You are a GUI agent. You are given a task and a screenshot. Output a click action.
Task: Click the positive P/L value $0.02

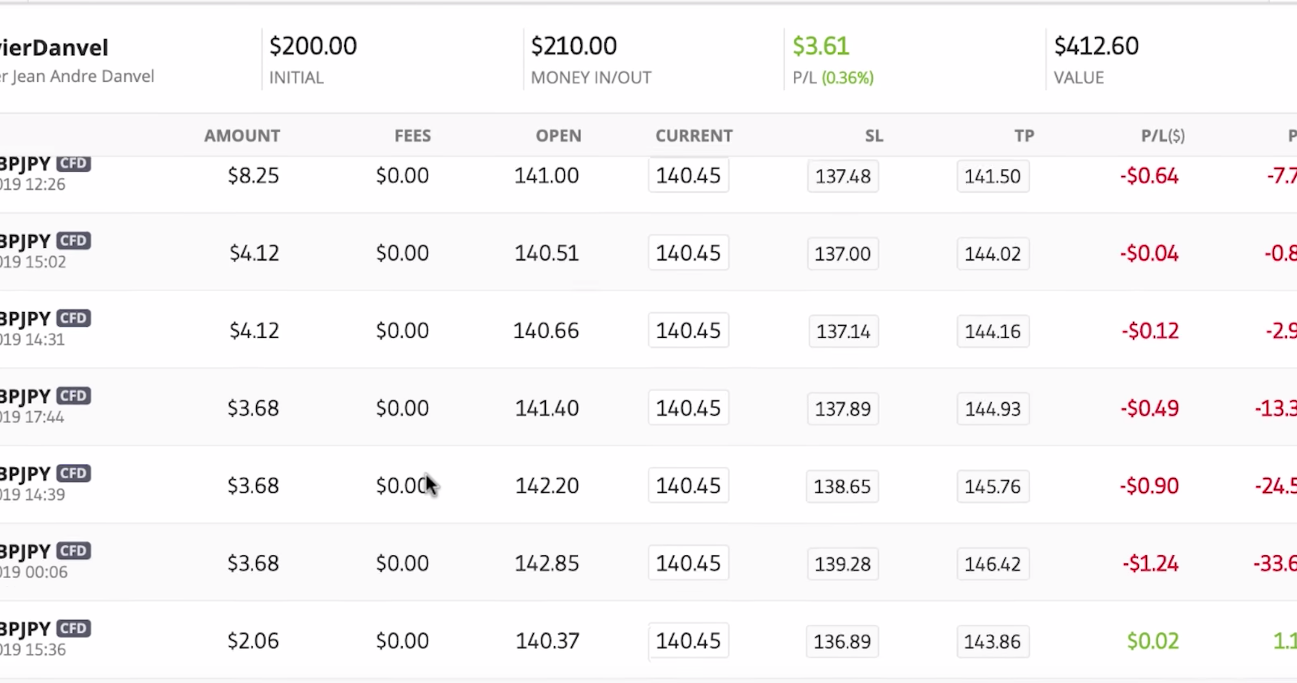click(x=1153, y=641)
